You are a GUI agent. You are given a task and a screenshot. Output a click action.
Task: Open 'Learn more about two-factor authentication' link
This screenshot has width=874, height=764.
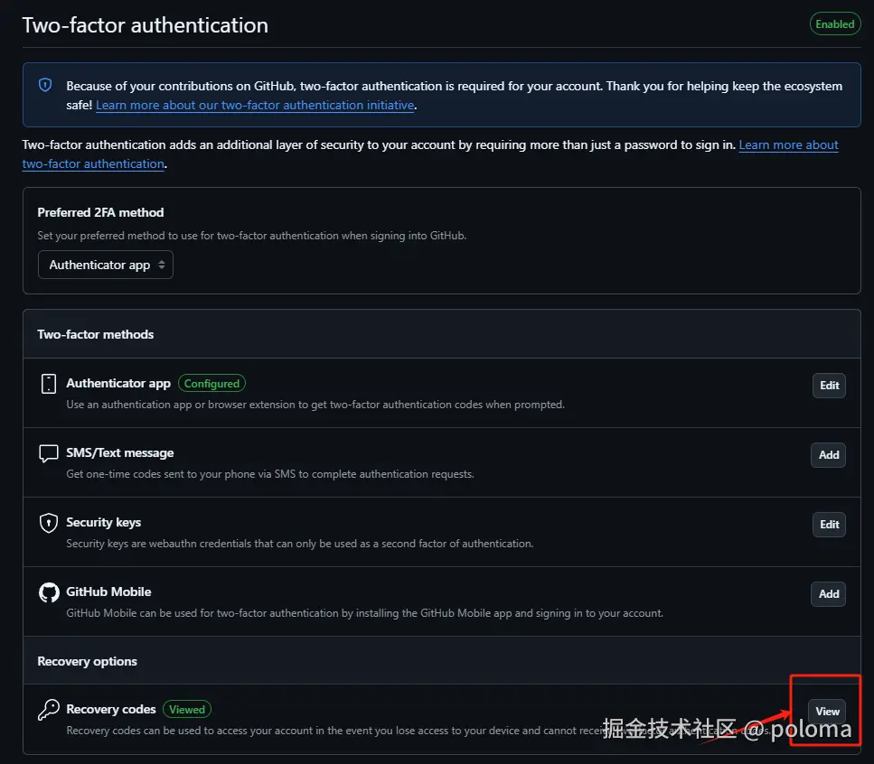[788, 144]
